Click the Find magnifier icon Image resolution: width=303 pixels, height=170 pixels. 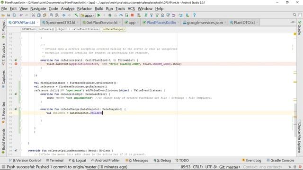(52, 15)
